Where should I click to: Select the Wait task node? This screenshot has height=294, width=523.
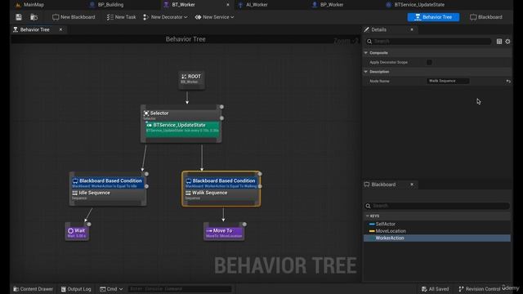tap(77, 232)
